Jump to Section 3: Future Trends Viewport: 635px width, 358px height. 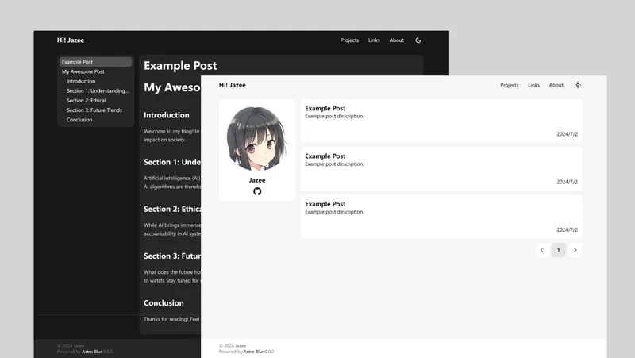[x=94, y=110]
